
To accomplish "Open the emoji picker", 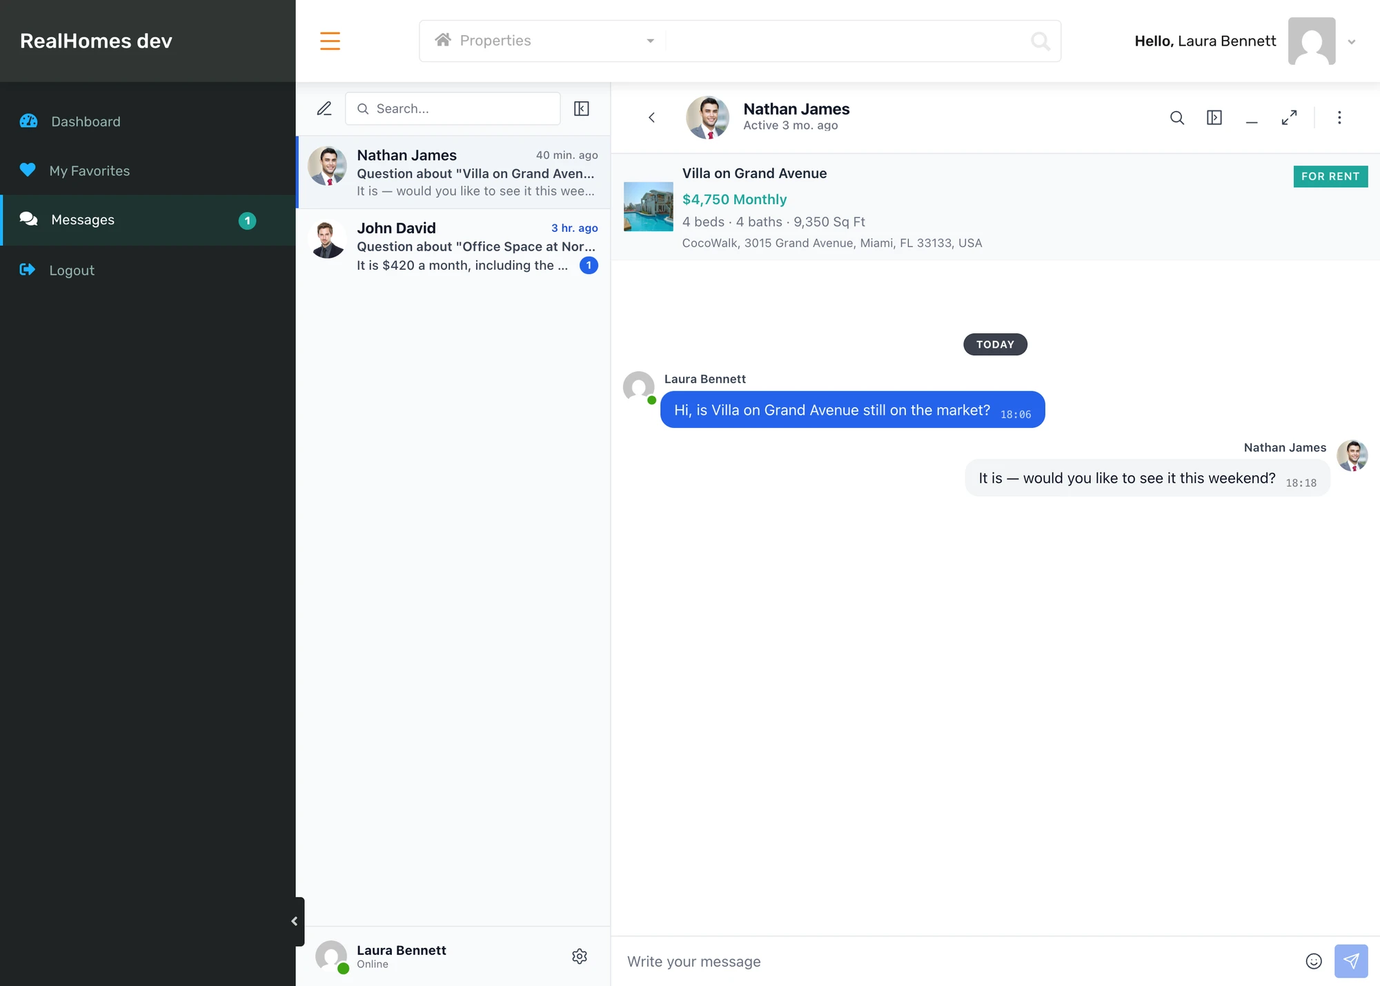I will click(1314, 961).
